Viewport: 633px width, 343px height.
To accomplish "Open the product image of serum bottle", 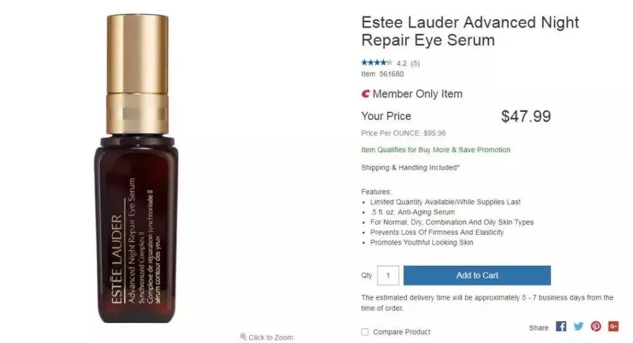I will pyautogui.click(x=137, y=168).
